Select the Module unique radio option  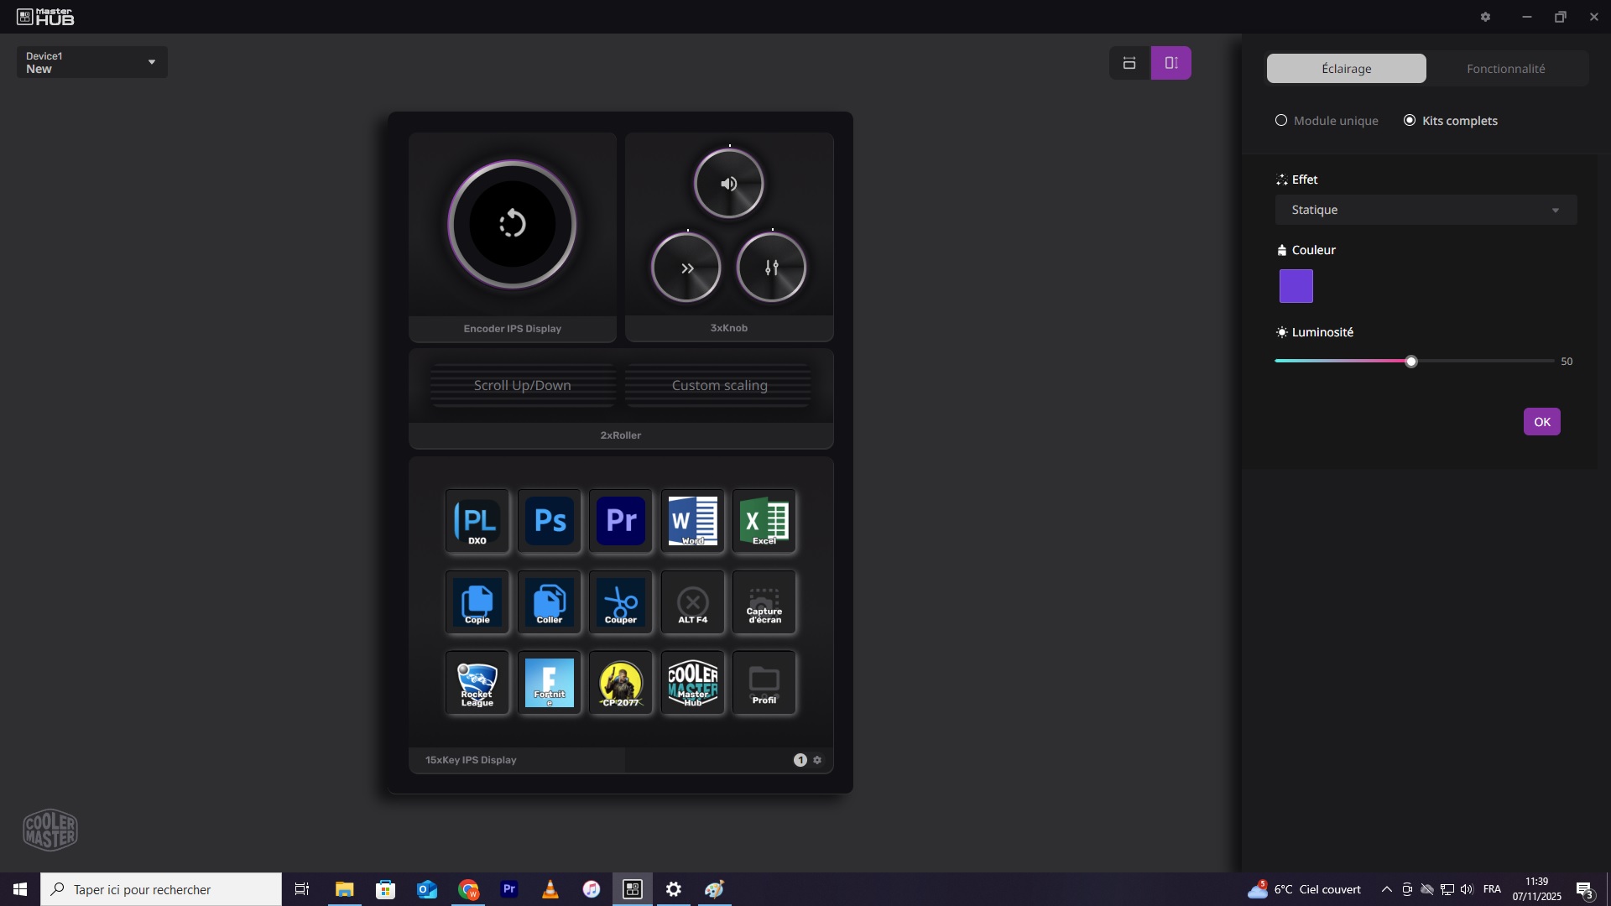pos(1281,121)
